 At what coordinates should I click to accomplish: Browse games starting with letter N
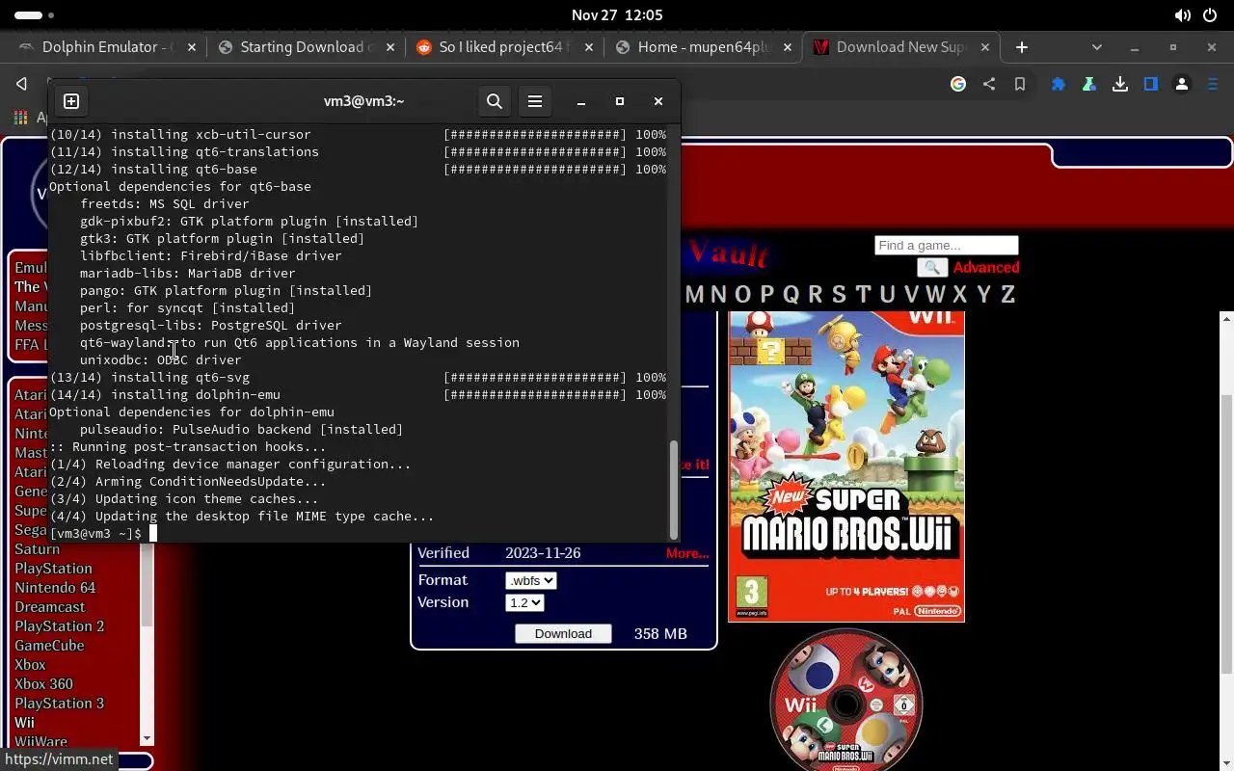(719, 294)
